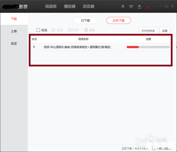Open the 设置 button
This screenshot has width=177, height=152.
[x=165, y=31]
